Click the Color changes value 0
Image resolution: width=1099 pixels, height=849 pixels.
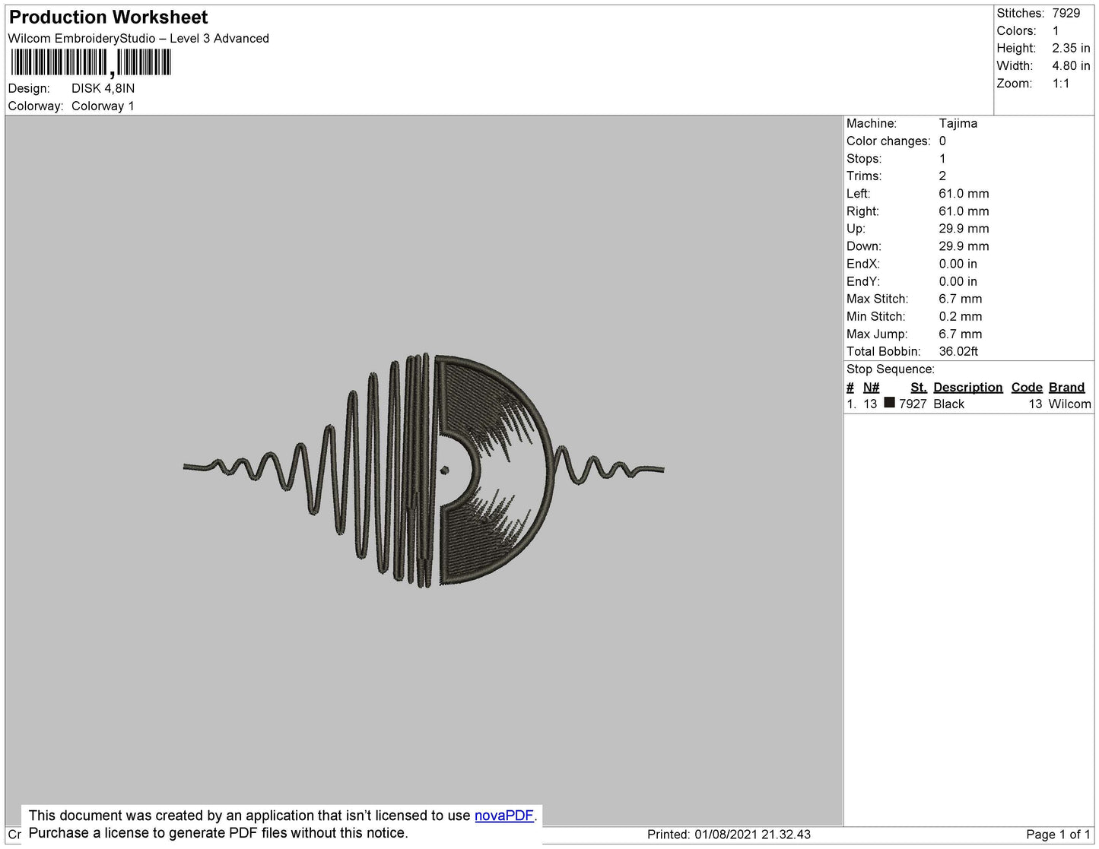pyautogui.click(x=942, y=141)
